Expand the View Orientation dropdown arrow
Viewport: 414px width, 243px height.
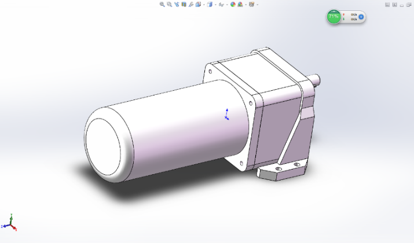(204, 5)
